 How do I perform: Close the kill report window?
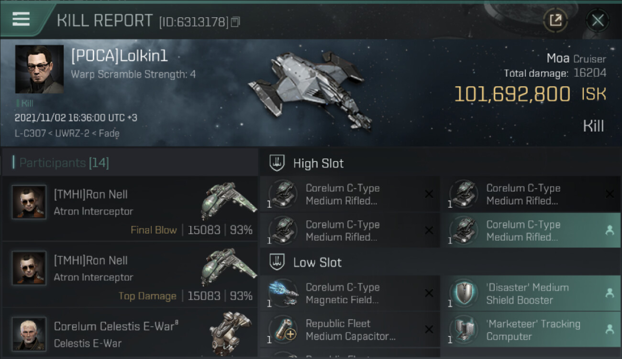click(x=598, y=20)
